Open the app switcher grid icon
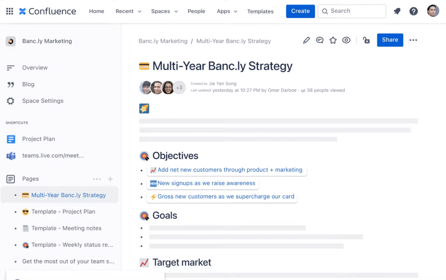 pos(9,11)
